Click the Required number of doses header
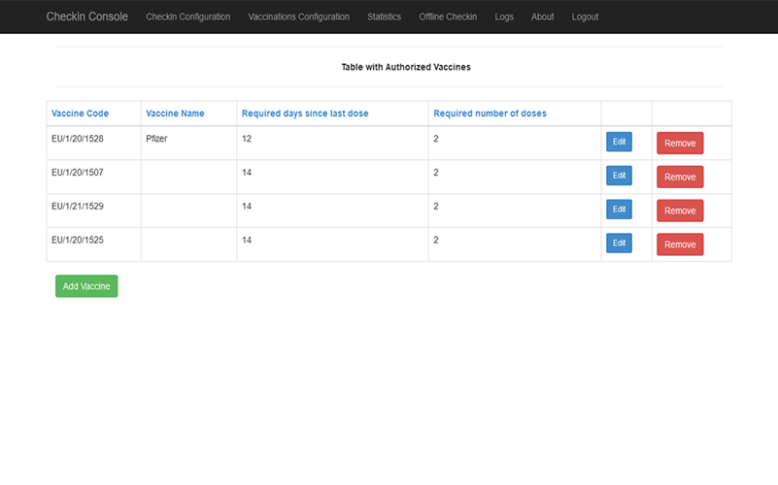The height and width of the screenshot is (485, 778). click(490, 113)
